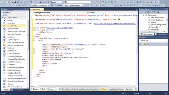This screenshot has height=95, width=169.
Task: Open the Debug configuration dropdown
Action: click(x=62, y=2)
